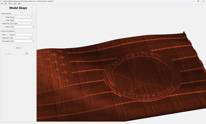Click the Done button
The image size is (206, 124).
click(27, 53)
